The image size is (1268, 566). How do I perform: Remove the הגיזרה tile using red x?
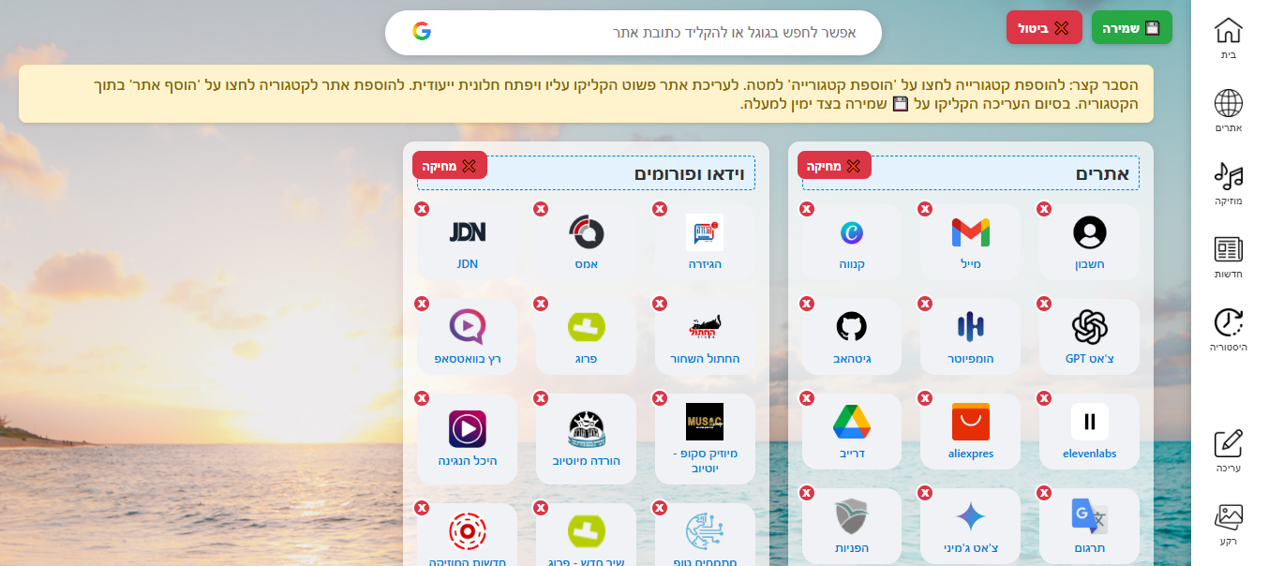pyautogui.click(x=660, y=209)
